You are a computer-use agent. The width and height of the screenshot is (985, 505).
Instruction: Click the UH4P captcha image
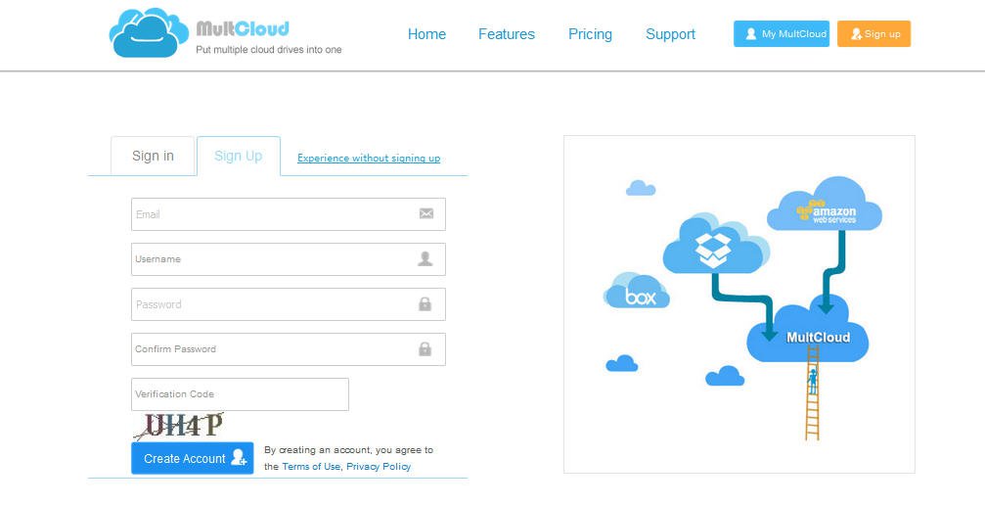178,426
